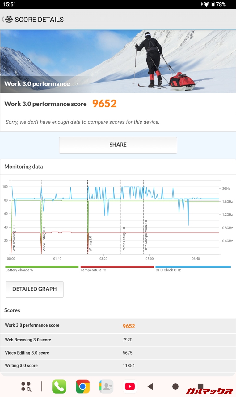
Task: Open the YouTube app in dock
Action: click(130, 386)
